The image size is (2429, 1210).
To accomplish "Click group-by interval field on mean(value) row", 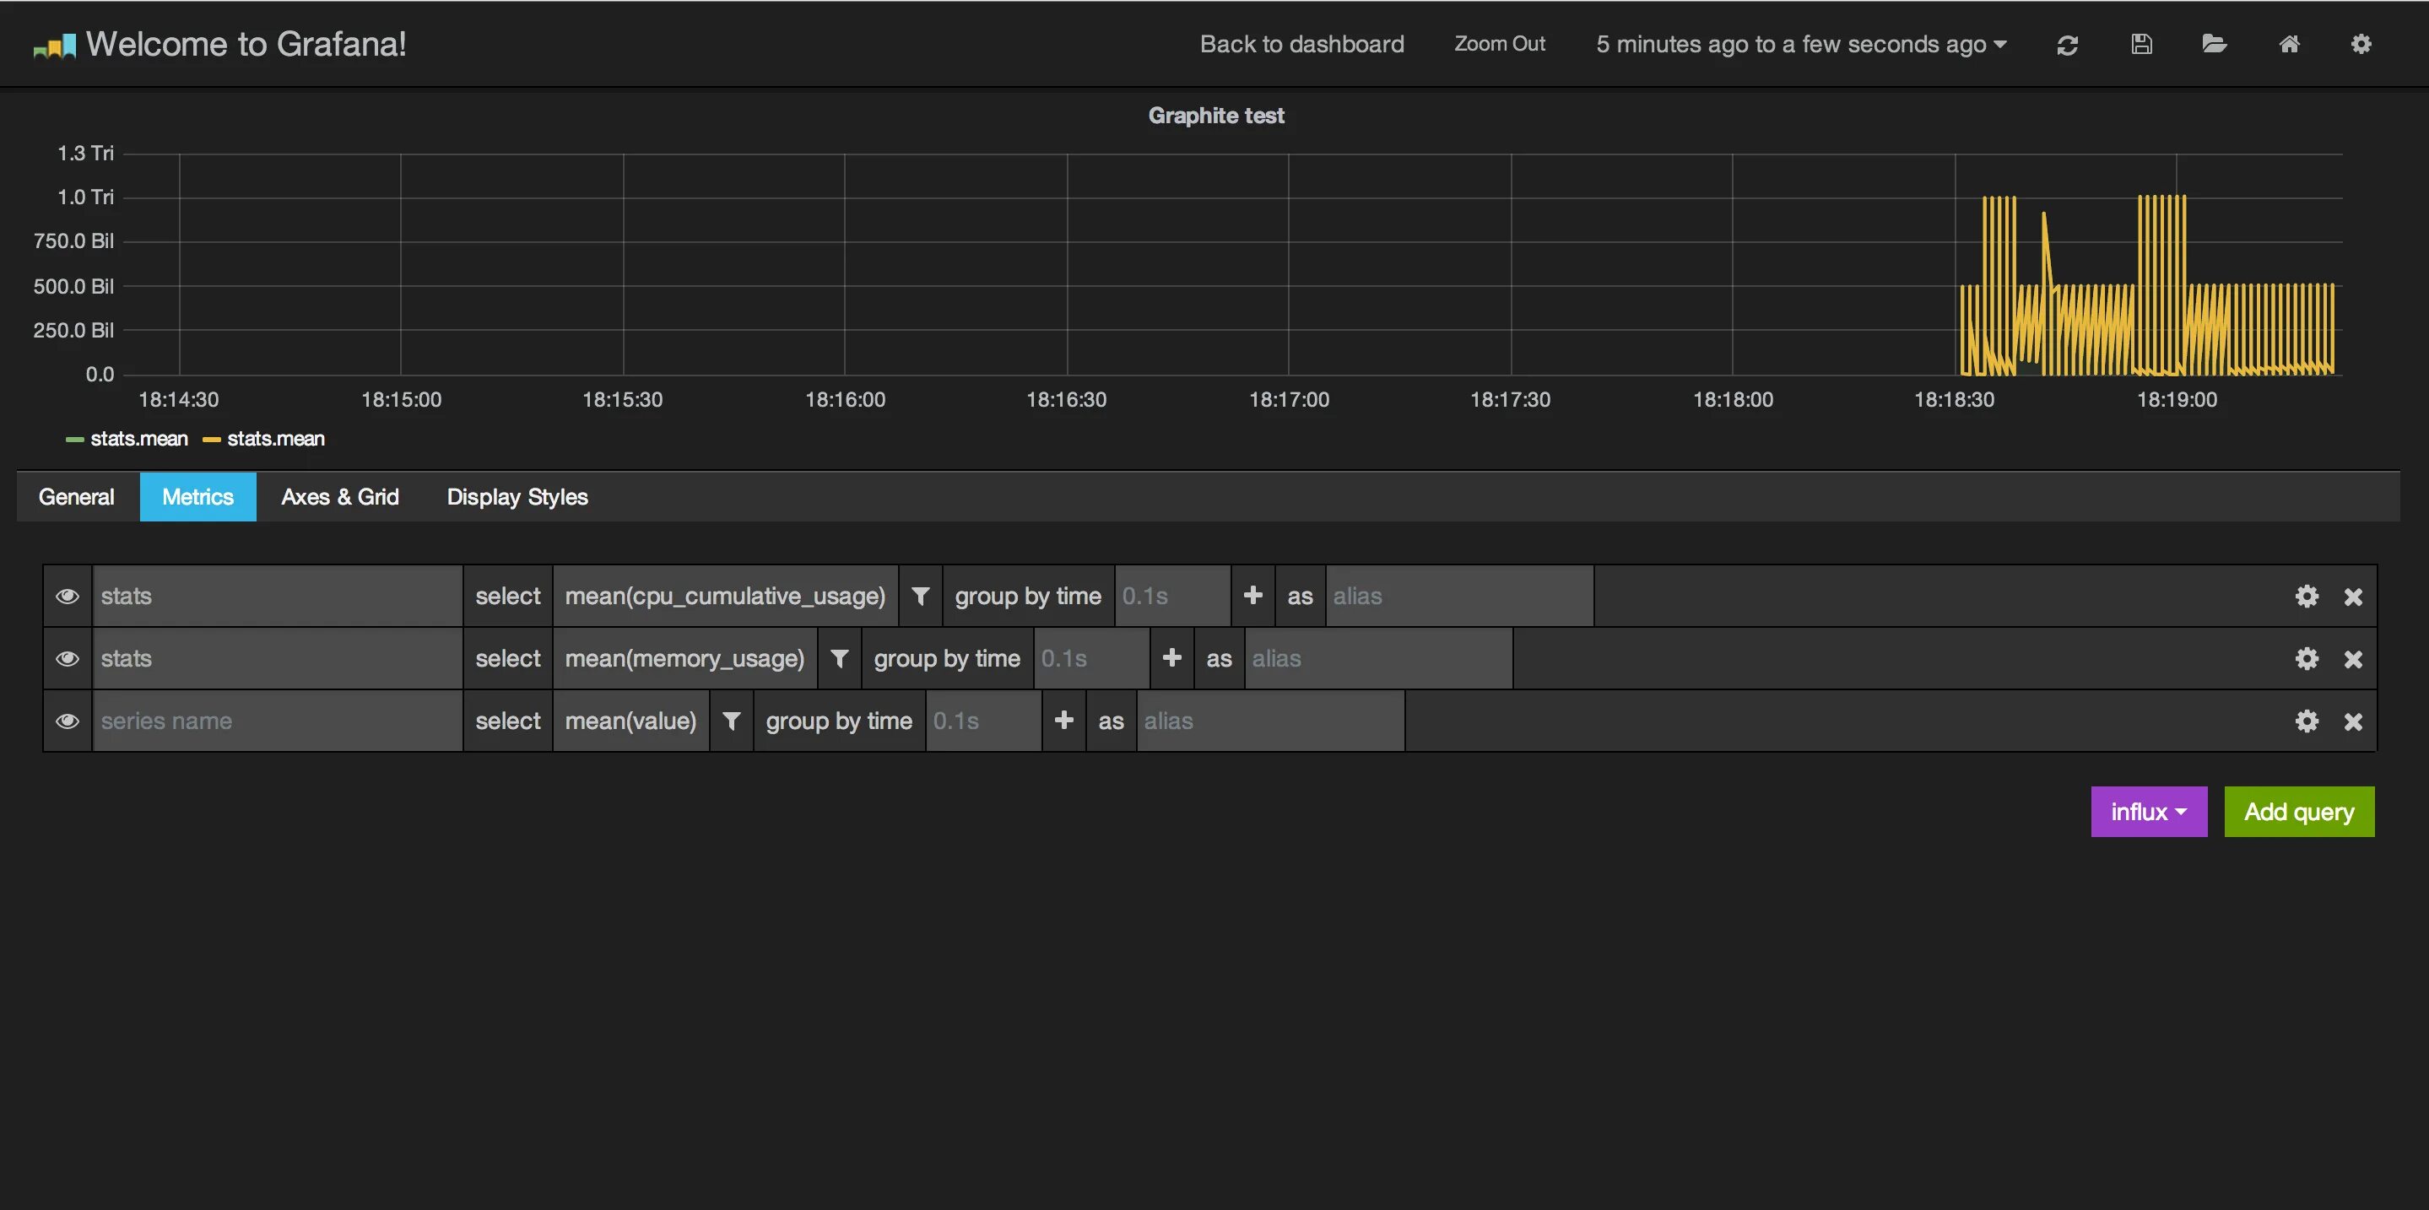I will [983, 721].
